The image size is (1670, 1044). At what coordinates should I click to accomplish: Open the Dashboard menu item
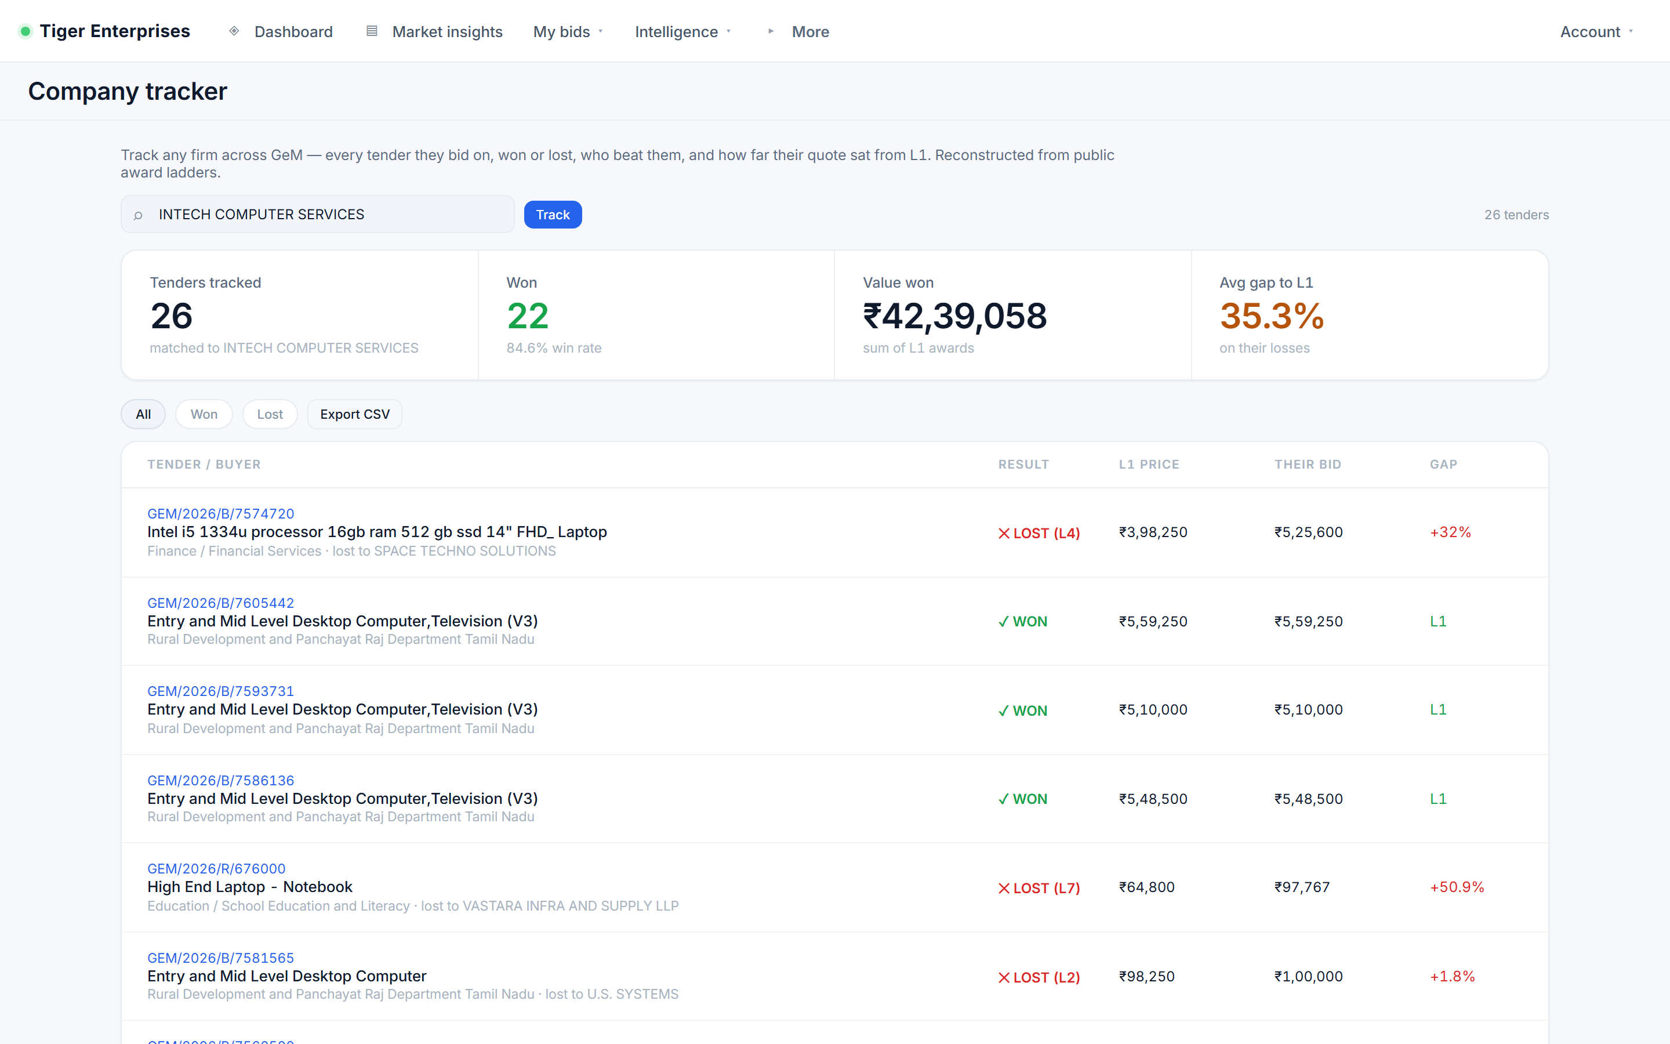click(x=281, y=32)
